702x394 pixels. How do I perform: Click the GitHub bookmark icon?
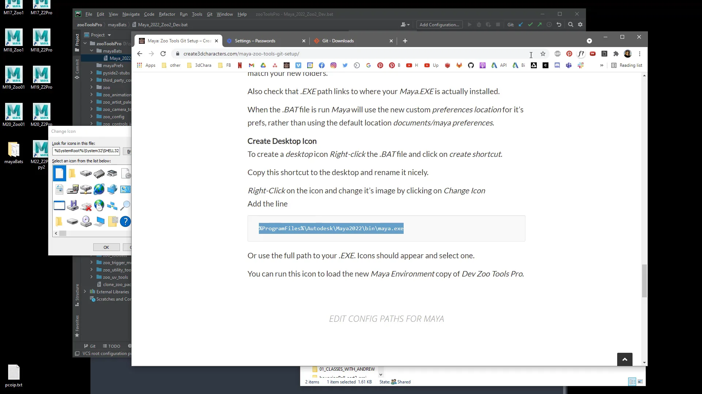pos(471,65)
